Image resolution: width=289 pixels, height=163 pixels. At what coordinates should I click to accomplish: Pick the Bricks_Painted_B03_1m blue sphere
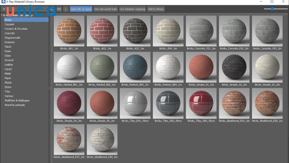tap(135, 67)
